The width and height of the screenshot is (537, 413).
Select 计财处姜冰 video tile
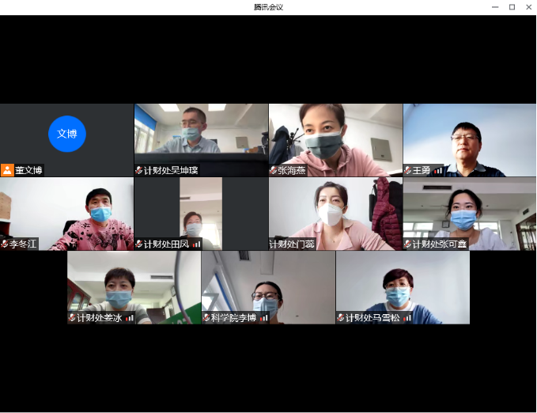[x=134, y=287]
